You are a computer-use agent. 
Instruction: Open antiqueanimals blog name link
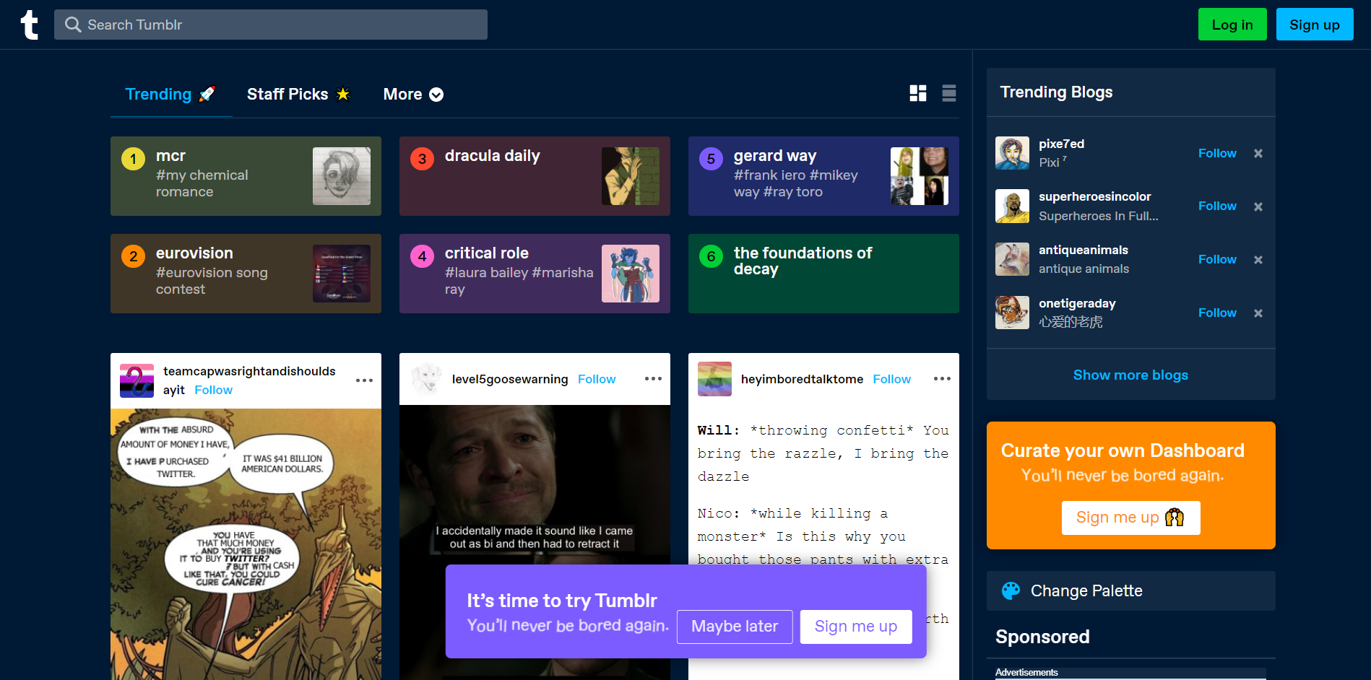pos(1083,250)
